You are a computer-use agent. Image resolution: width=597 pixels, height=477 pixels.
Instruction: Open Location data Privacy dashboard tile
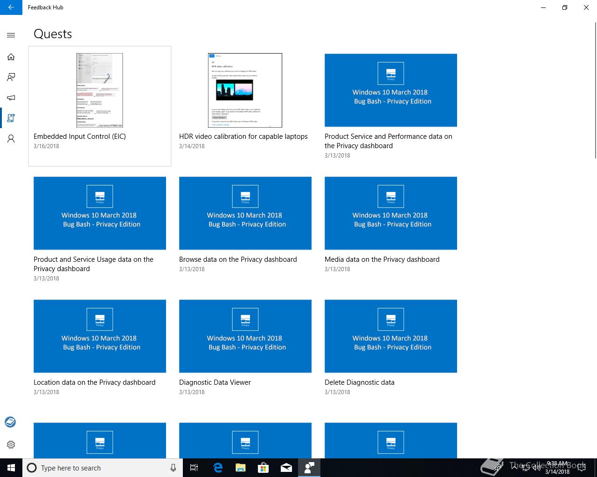point(100,336)
